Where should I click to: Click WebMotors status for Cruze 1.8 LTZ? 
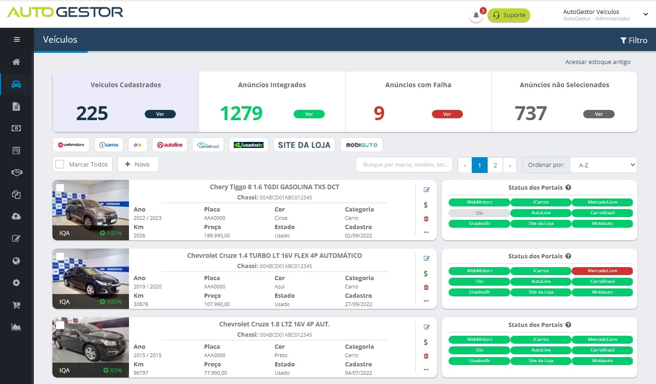click(479, 339)
